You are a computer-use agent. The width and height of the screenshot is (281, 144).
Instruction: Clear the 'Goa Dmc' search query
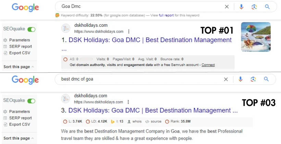point(227,7)
